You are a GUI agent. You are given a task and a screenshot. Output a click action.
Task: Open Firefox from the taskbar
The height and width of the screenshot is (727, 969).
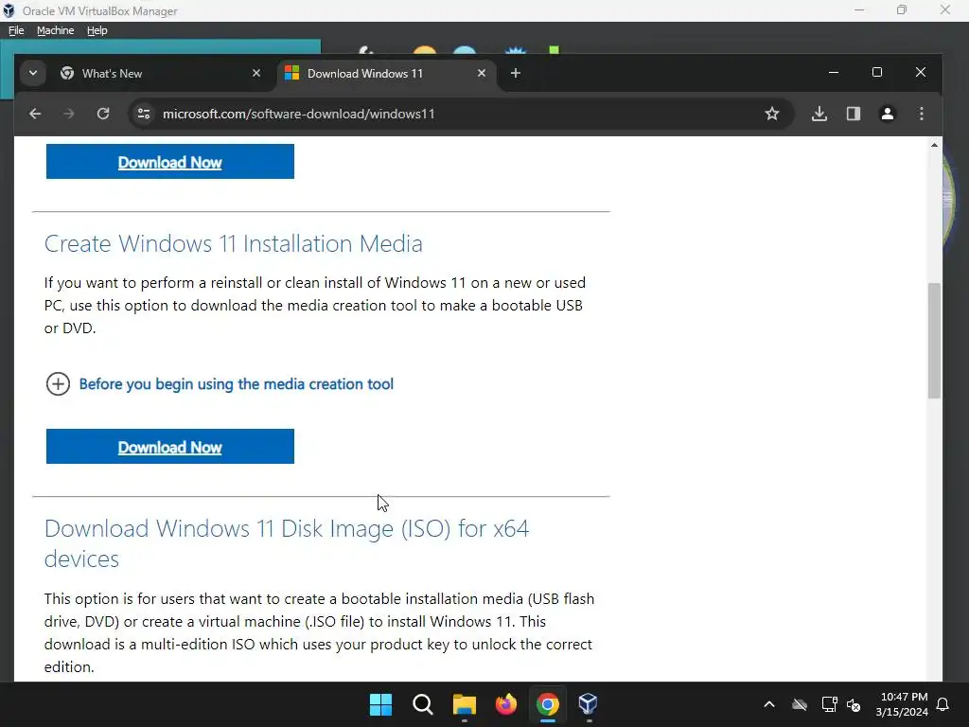click(506, 704)
